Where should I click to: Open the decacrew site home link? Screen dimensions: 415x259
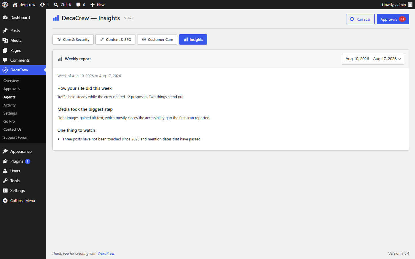24,5
